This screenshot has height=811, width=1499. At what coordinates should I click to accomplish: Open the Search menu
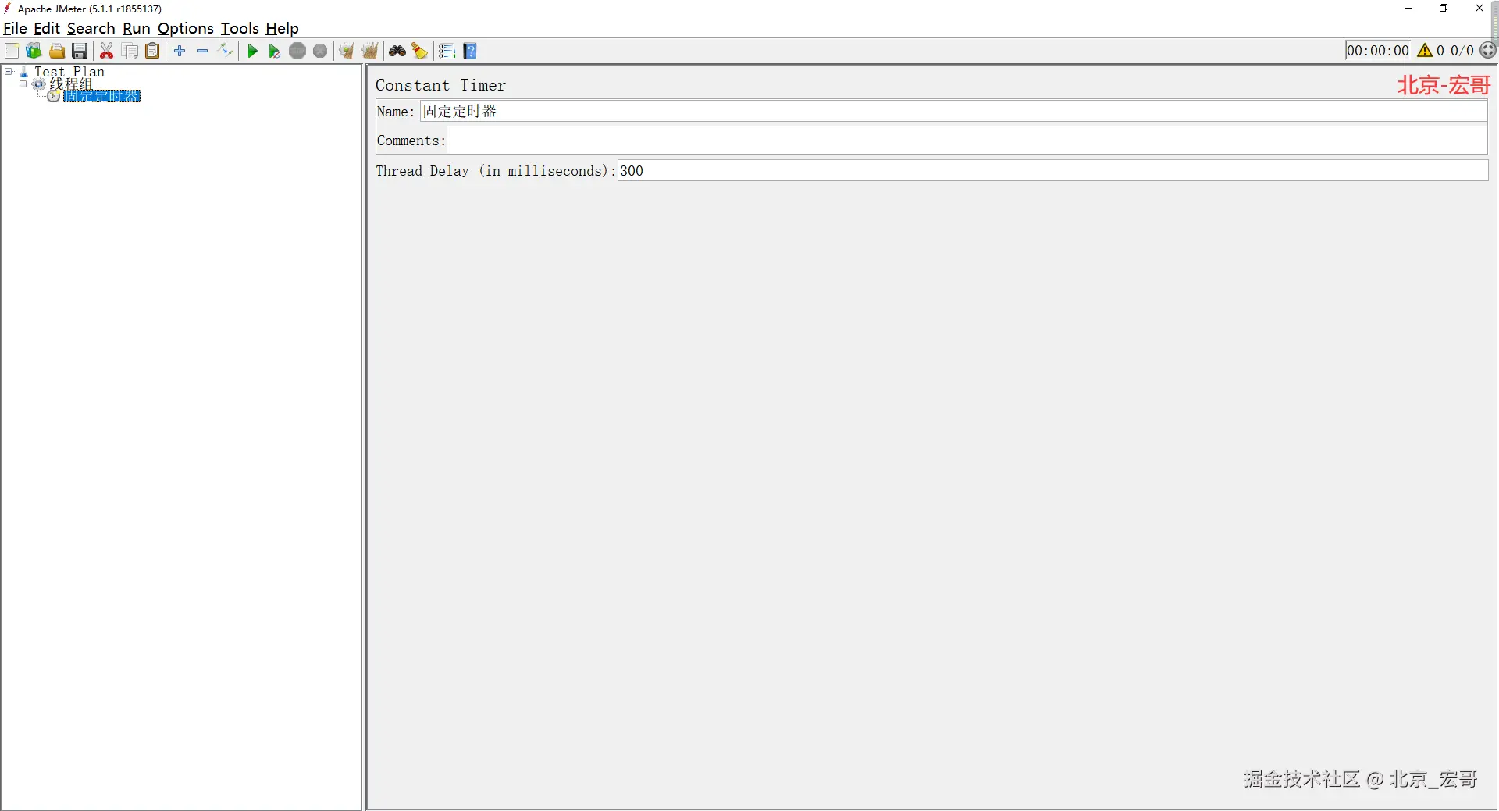(x=91, y=28)
